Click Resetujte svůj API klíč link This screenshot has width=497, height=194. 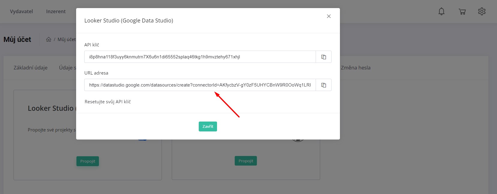[x=108, y=102]
